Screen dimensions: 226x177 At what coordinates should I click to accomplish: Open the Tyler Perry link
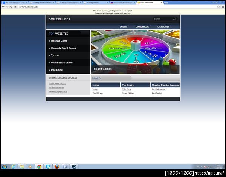127,89
